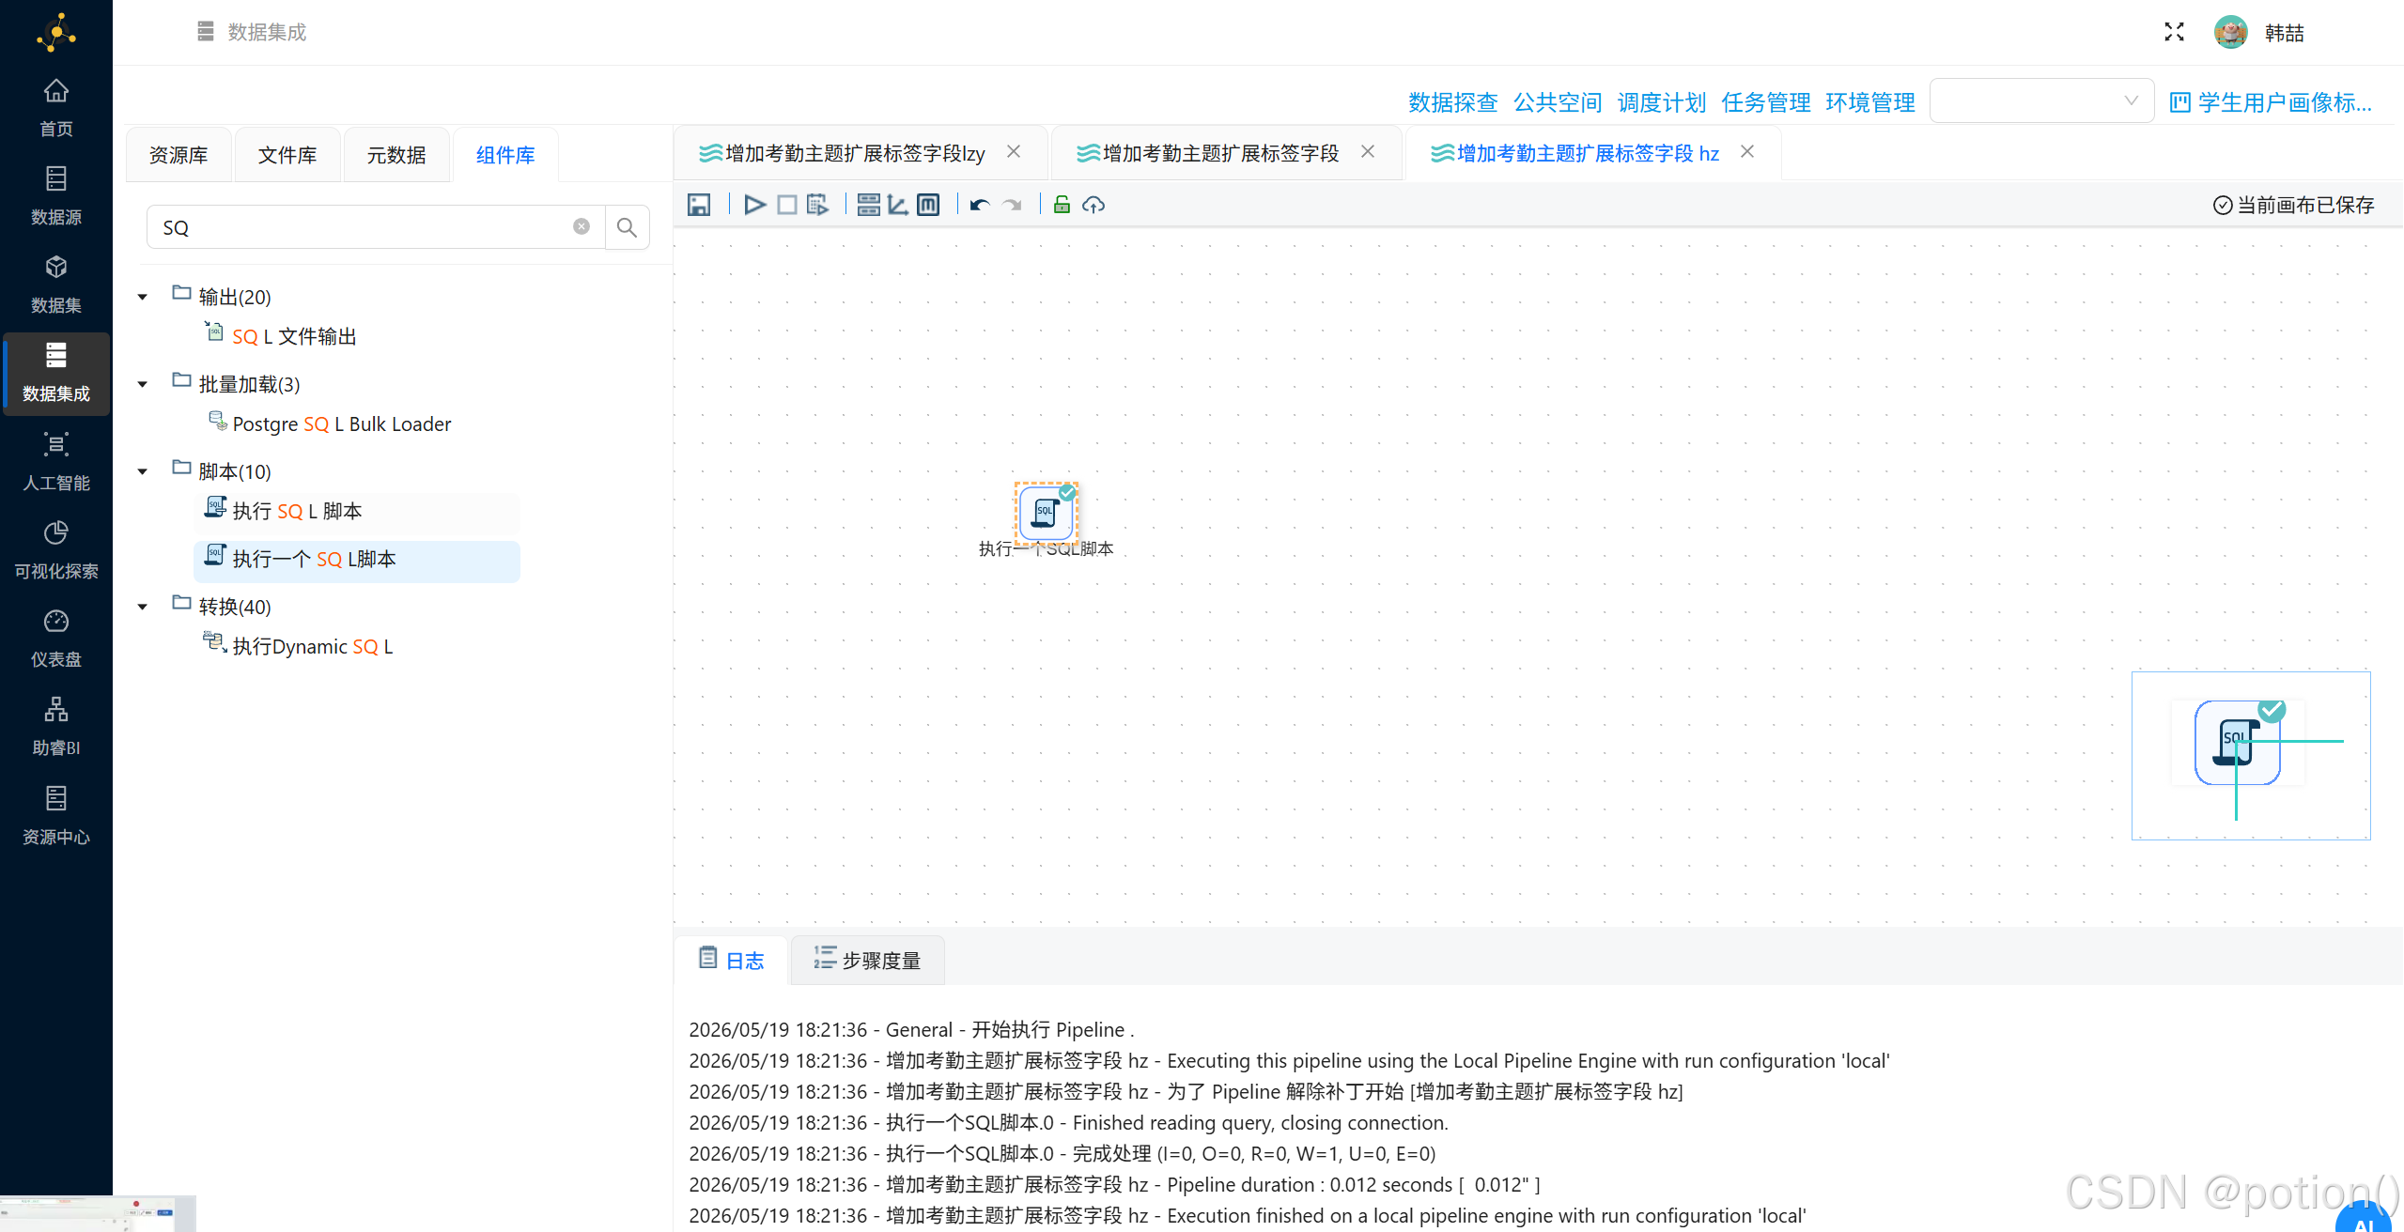Collapse the 脚本(10) folder

click(x=143, y=471)
